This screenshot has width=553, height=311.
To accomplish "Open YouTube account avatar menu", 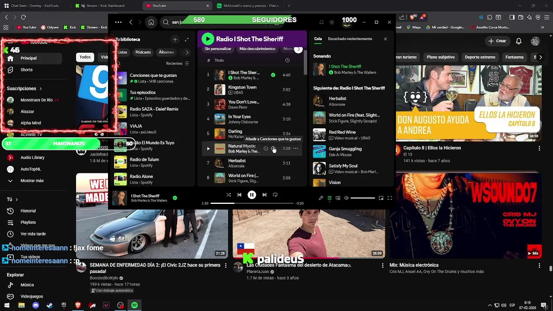I will pyautogui.click(x=535, y=41).
